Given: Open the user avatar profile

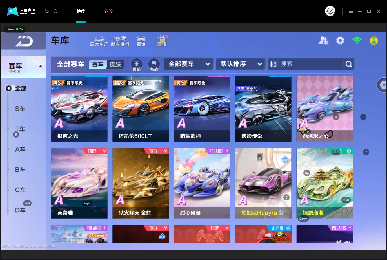Looking at the screenshot, I should coord(330,11).
